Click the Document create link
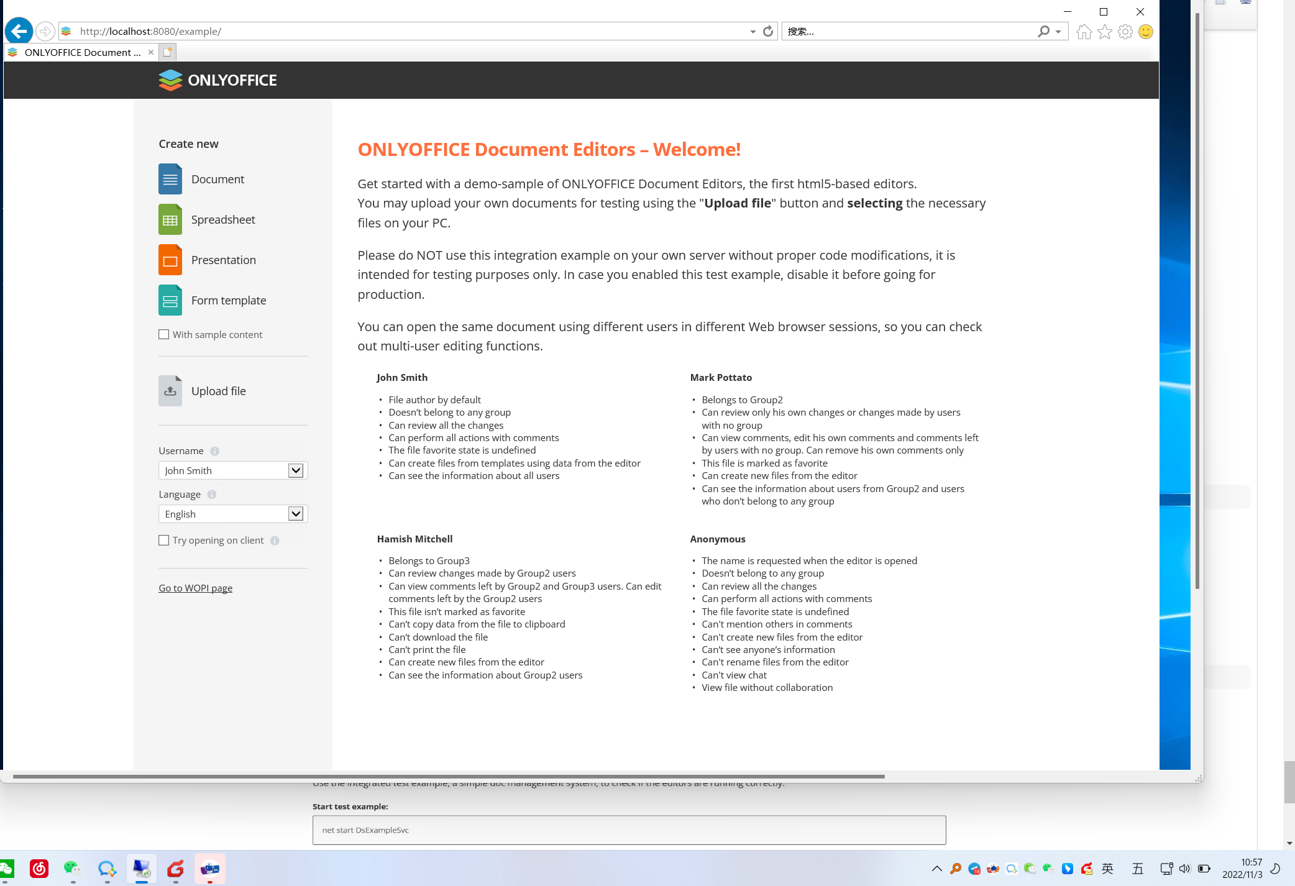The height and width of the screenshot is (886, 1295). coord(217,179)
